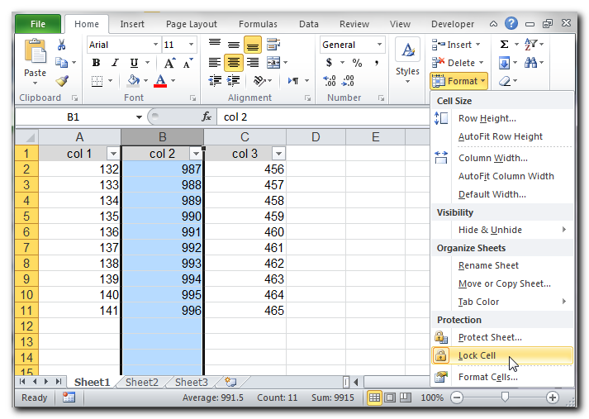Viewport: 589px width, 419px height.
Task: Toggle Bold formatting
Action: click(96, 63)
